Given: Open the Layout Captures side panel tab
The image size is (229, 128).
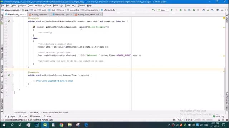Looking at the screenshot, I should click(2, 53).
